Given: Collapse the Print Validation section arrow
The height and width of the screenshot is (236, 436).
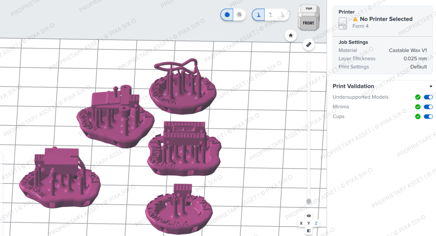Looking at the screenshot, I should click(x=431, y=87).
